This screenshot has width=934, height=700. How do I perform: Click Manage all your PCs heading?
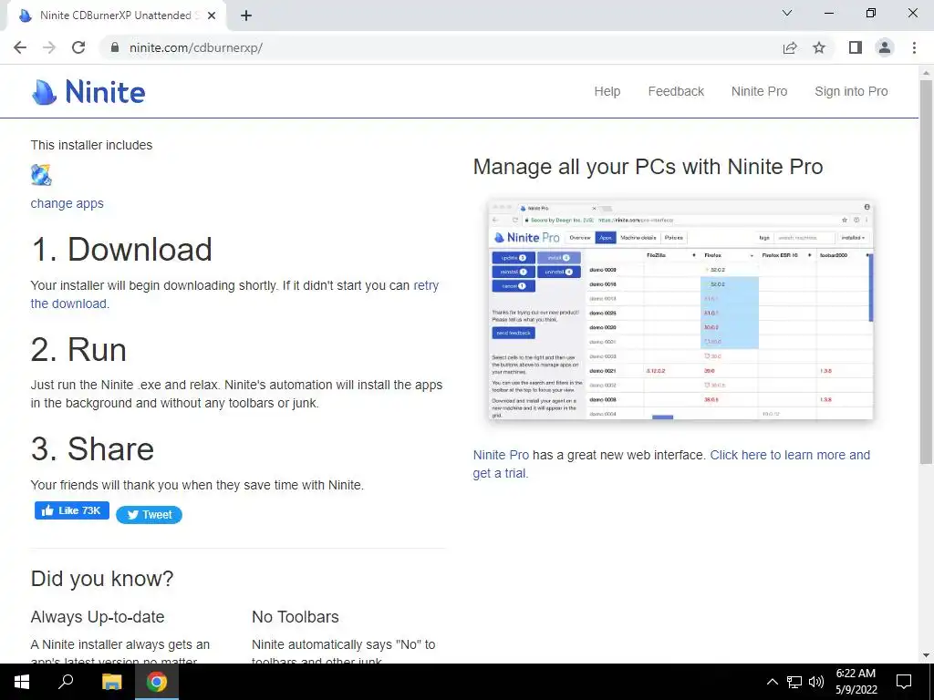[x=649, y=167]
